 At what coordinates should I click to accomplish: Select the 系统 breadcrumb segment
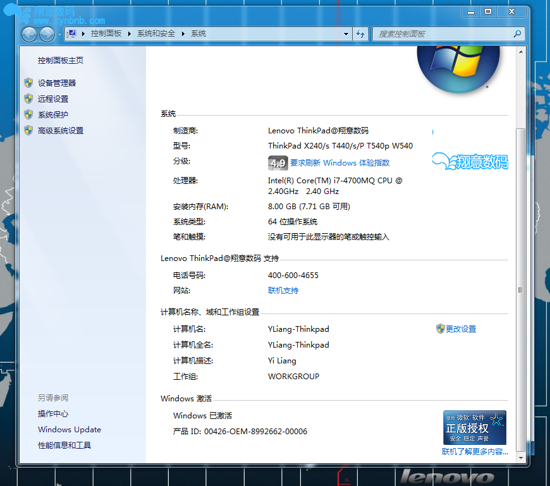coord(199,33)
